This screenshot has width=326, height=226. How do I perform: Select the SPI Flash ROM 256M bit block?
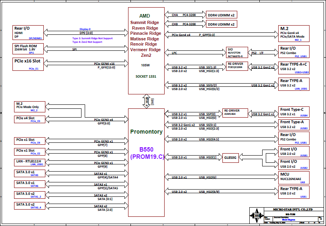tap(28, 49)
